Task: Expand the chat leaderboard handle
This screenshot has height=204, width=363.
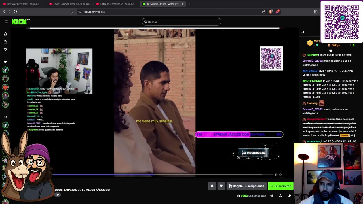Action: (331, 51)
